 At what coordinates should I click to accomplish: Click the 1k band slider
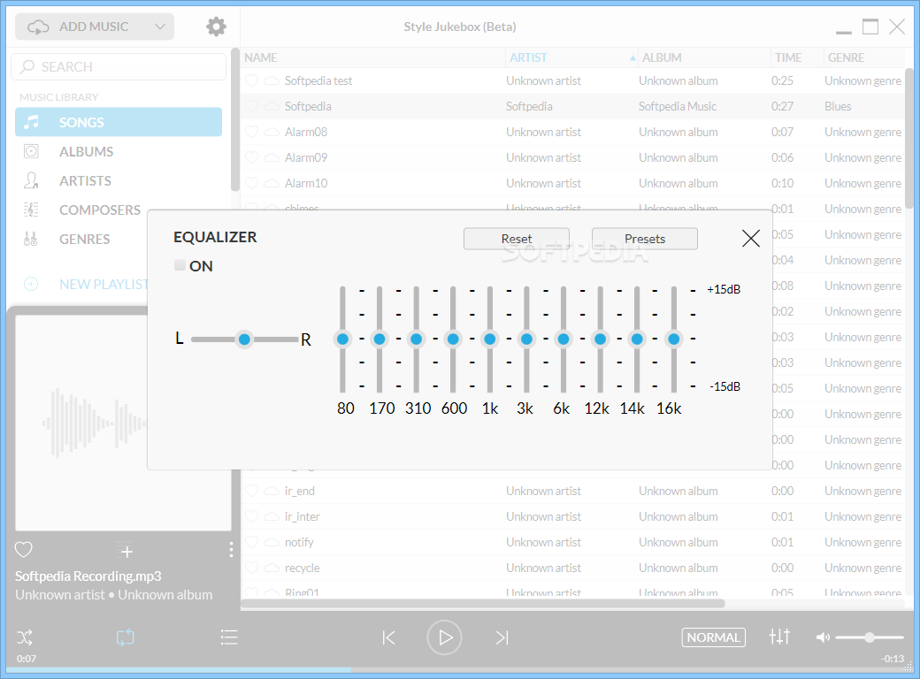489,339
